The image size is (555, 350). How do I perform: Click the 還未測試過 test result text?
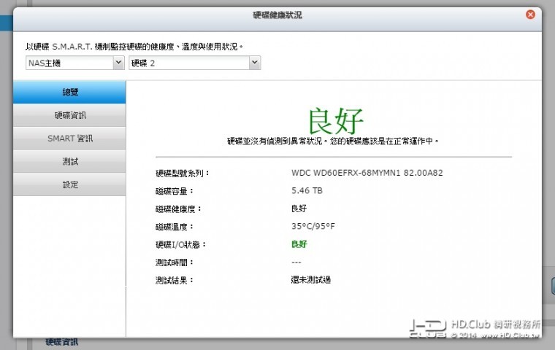(x=311, y=280)
